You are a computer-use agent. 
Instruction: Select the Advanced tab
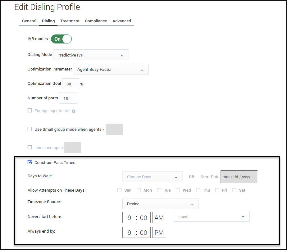(x=122, y=21)
